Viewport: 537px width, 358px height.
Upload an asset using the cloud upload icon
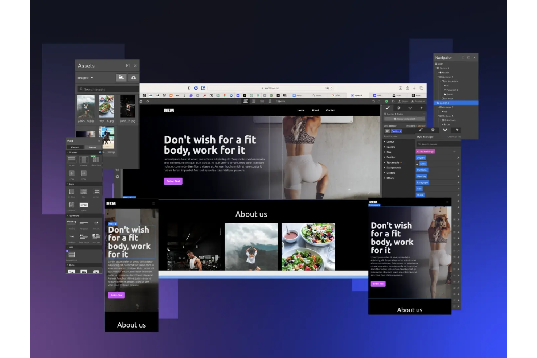point(134,78)
